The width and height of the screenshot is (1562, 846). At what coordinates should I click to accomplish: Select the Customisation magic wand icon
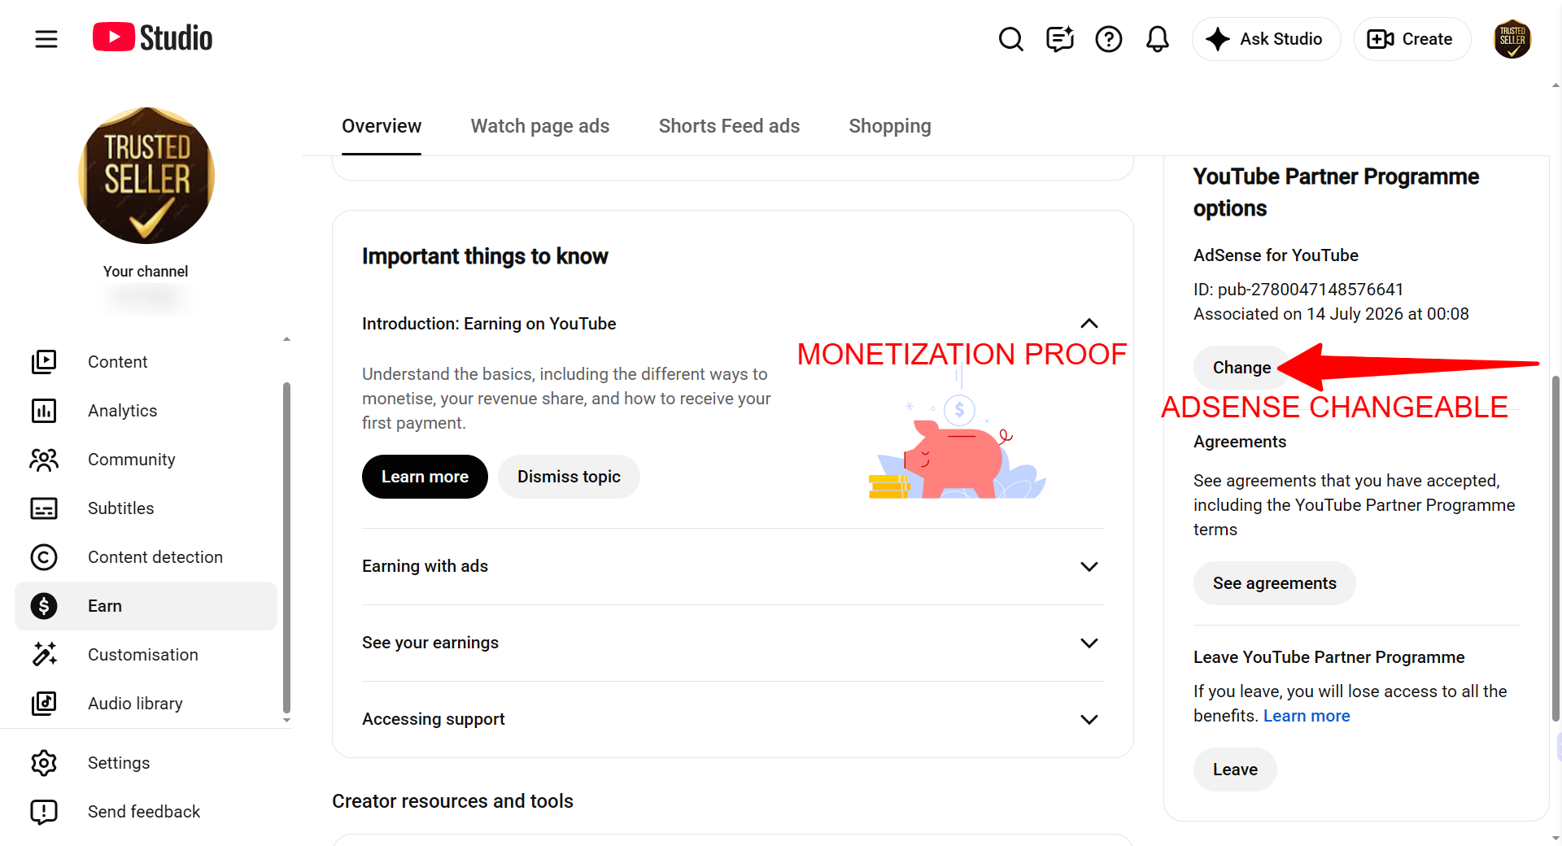coord(44,655)
